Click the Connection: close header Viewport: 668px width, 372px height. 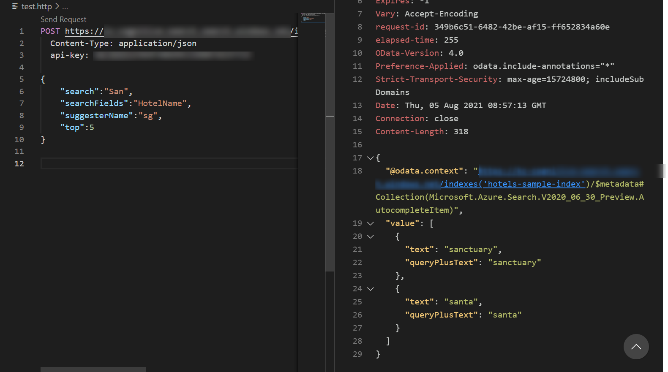[x=417, y=119]
